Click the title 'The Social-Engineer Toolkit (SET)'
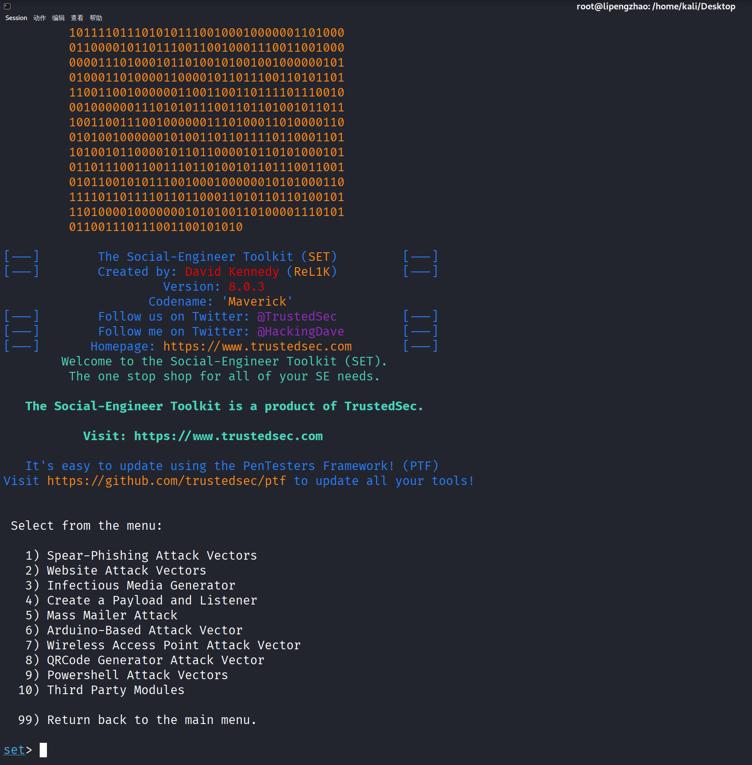 [217, 257]
